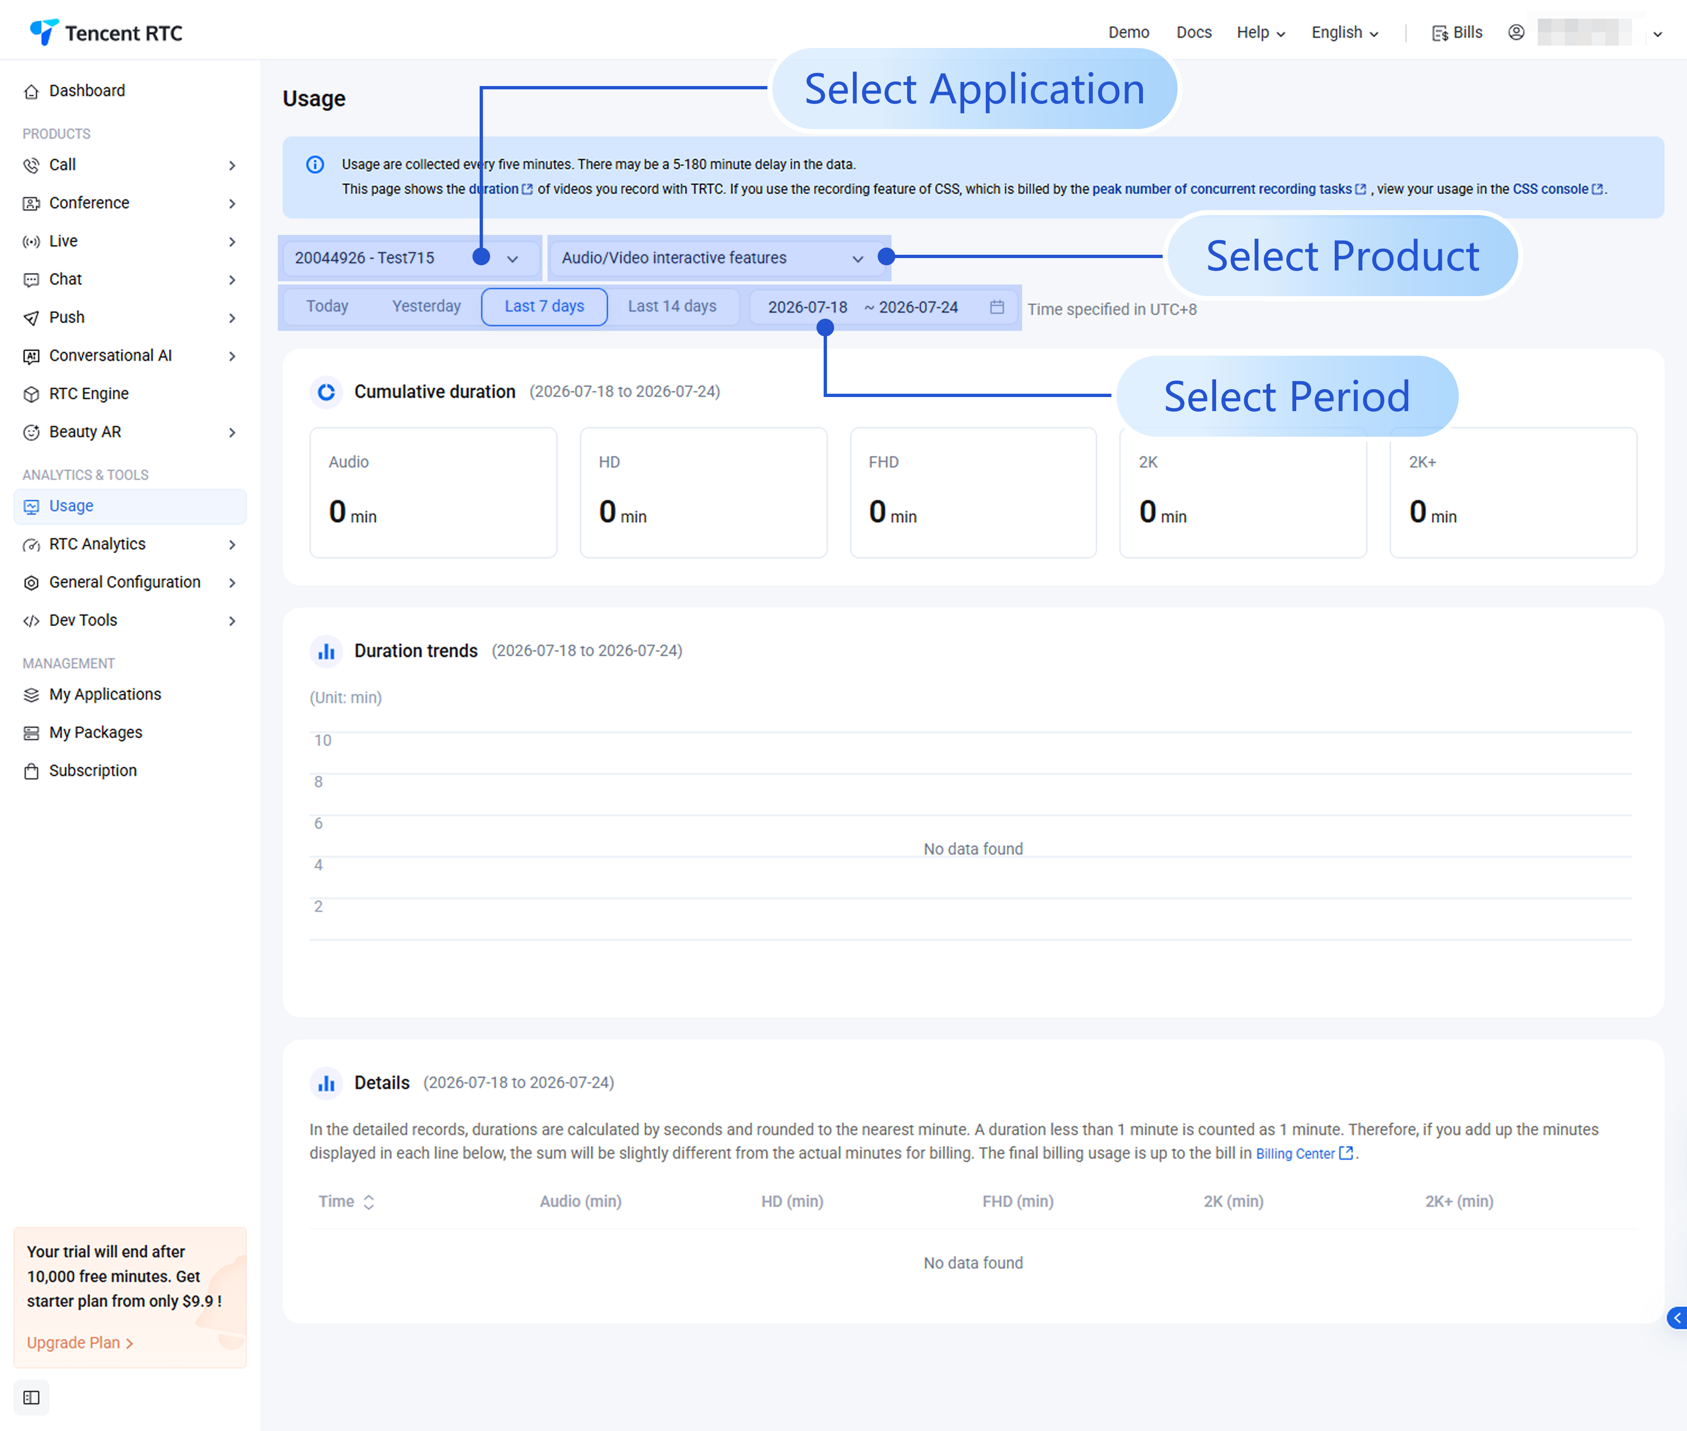Click the Usage monitor icon

(31, 507)
